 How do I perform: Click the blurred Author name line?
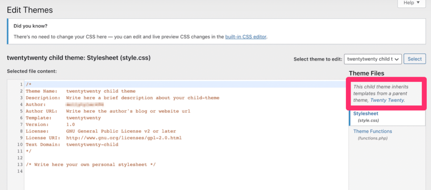65,104
